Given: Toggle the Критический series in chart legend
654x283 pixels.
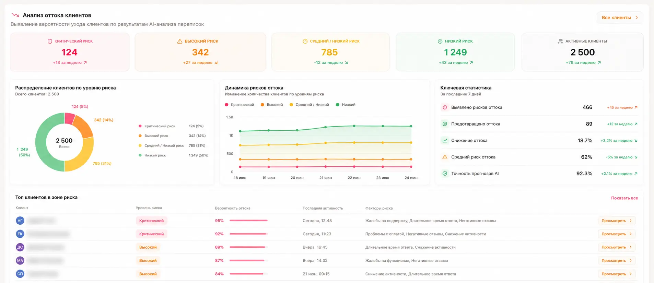Looking at the screenshot, I should [x=240, y=105].
